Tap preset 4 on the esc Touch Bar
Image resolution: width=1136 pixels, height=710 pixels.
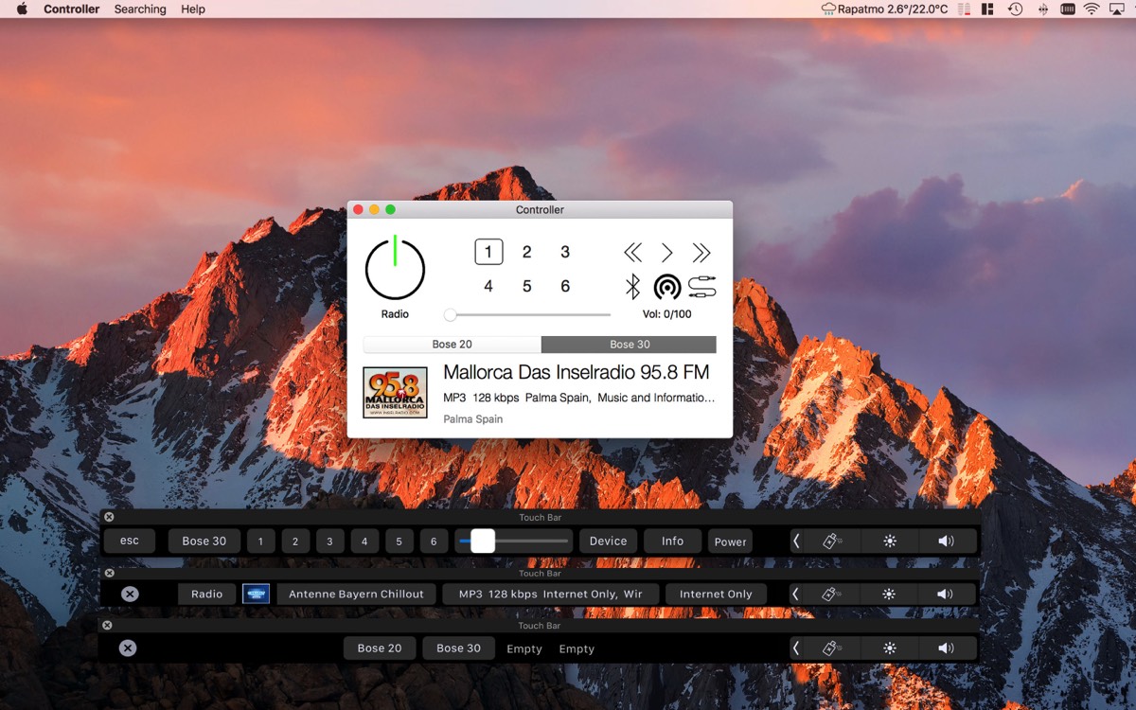(364, 541)
